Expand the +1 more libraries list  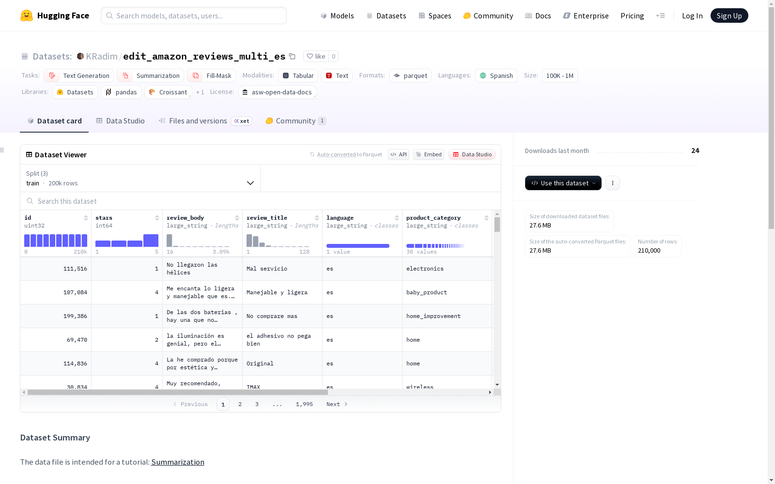pyautogui.click(x=200, y=92)
